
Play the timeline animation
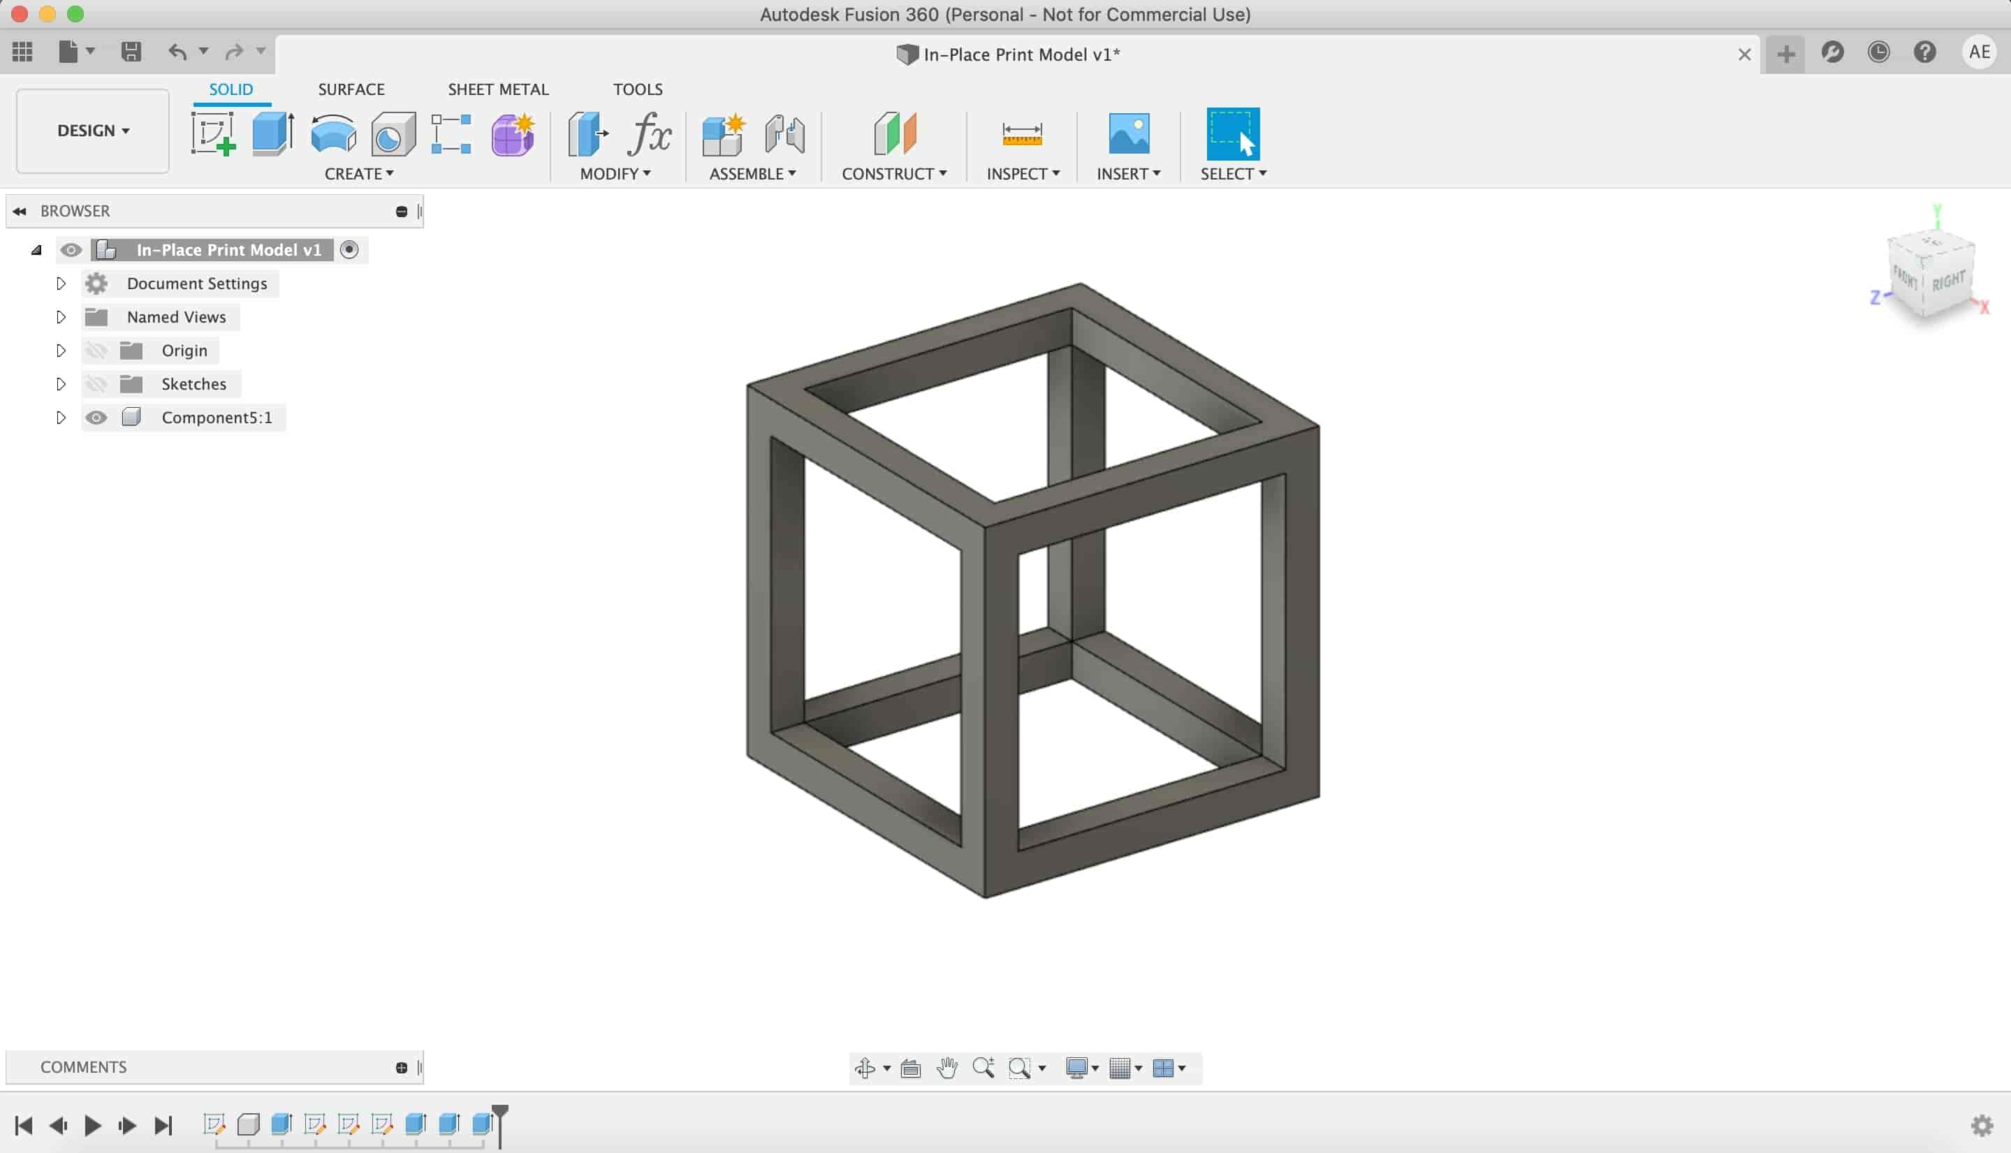[x=93, y=1125]
